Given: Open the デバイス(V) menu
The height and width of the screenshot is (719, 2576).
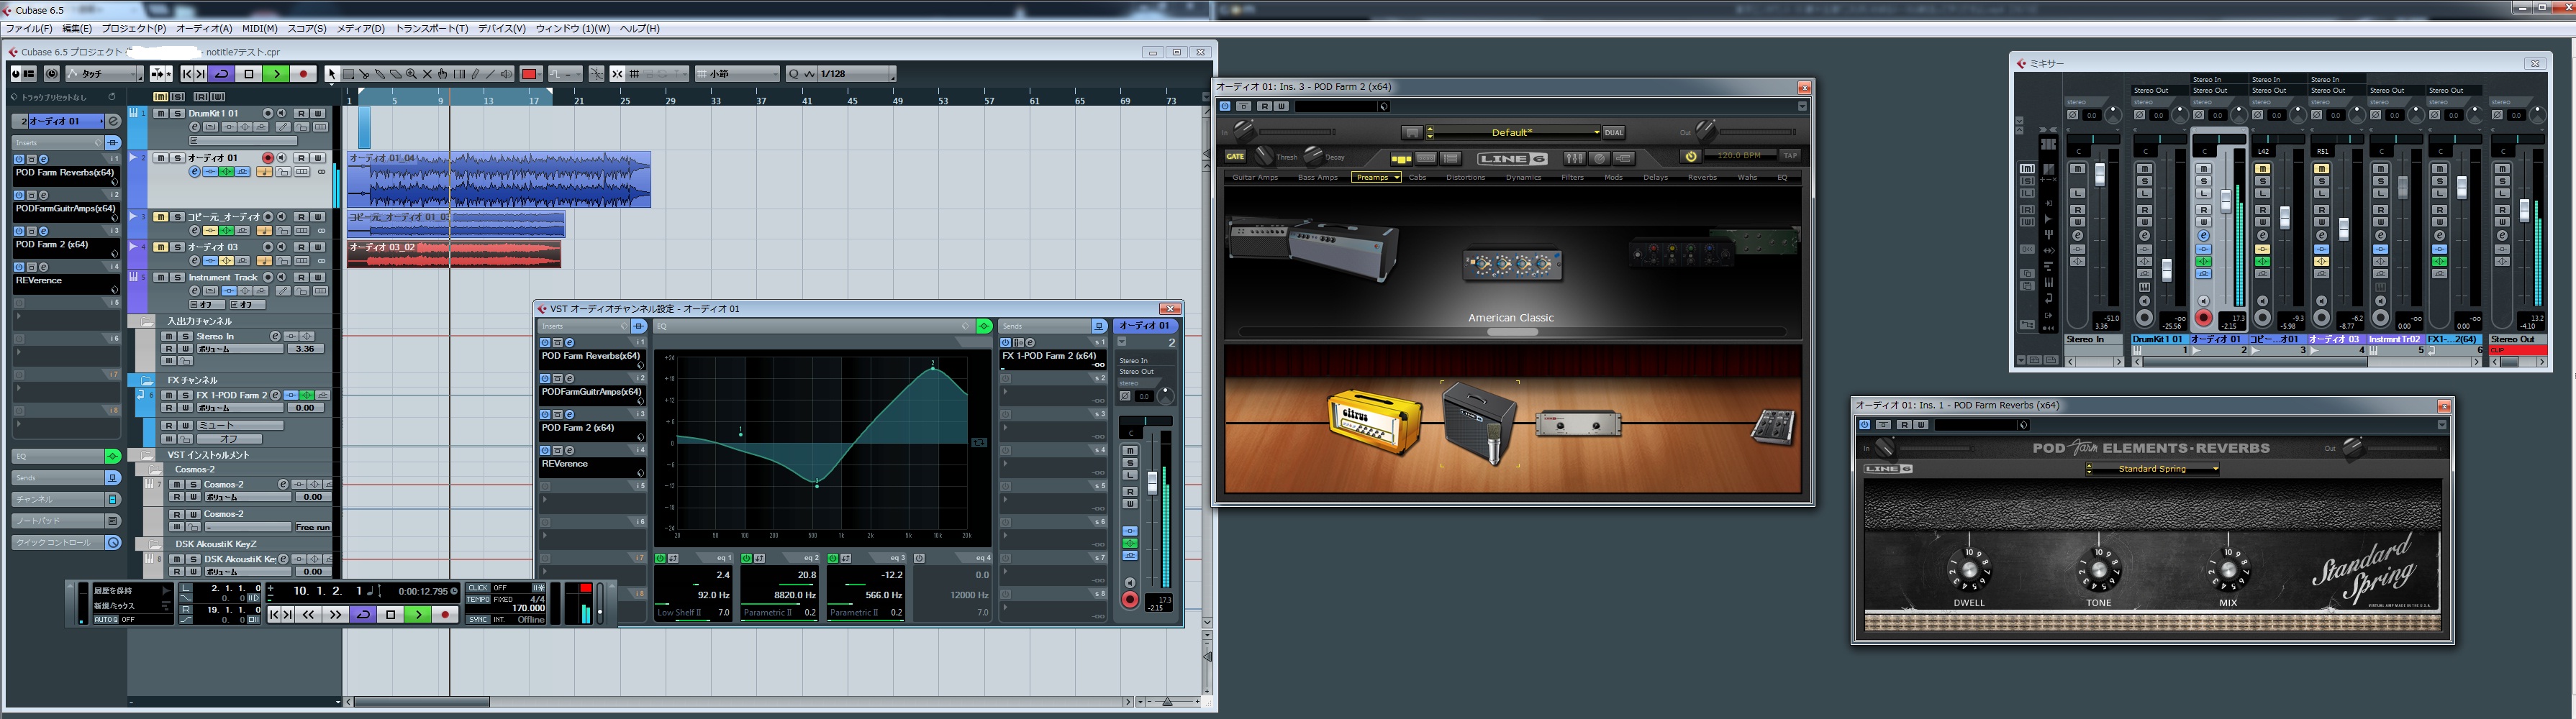Looking at the screenshot, I should click(501, 29).
